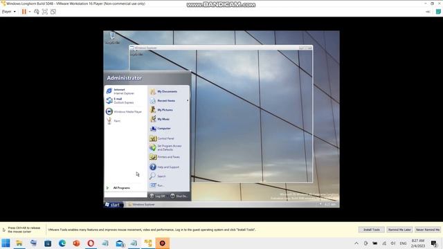The height and width of the screenshot is (249, 443).
Task: Open Microsoft Edge on host taskbar
Action: coord(62,243)
